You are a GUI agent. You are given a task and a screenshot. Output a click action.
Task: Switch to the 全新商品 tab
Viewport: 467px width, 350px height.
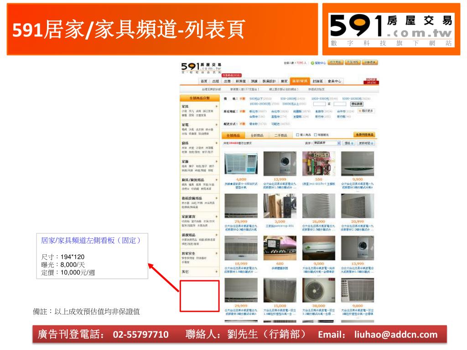point(257,135)
